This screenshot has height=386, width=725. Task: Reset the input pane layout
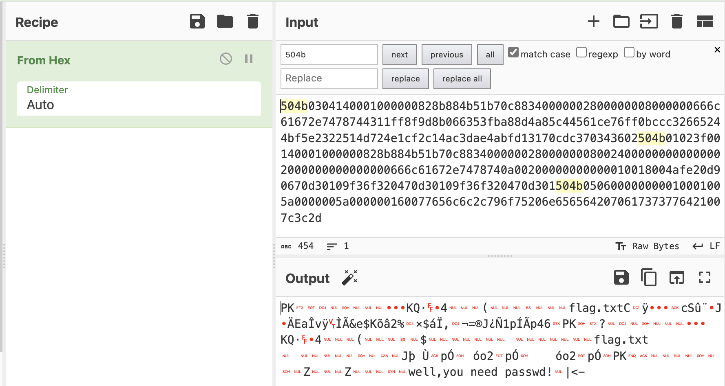pos(705,22)
